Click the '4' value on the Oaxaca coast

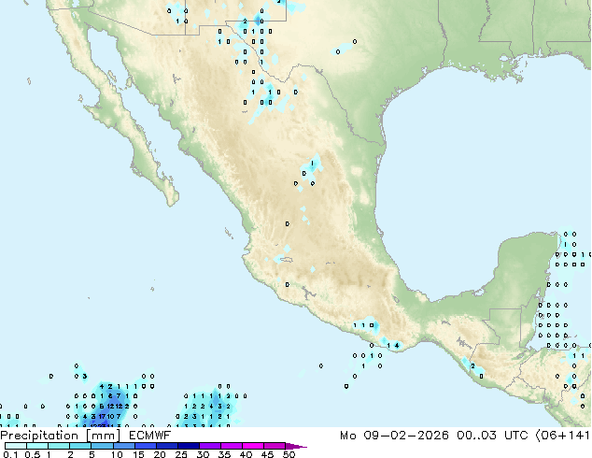click(397, 346)
